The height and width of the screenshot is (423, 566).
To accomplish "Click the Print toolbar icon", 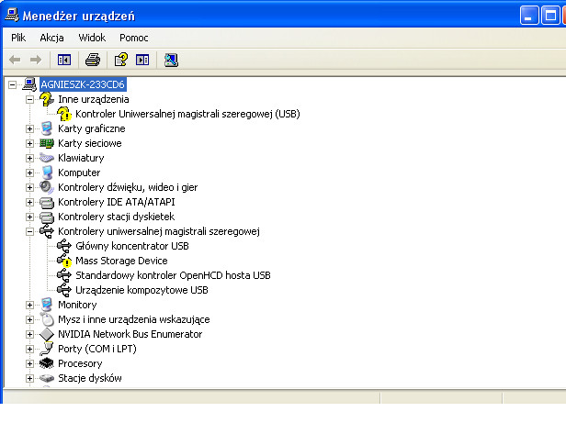I will click(x=93, y=60).
